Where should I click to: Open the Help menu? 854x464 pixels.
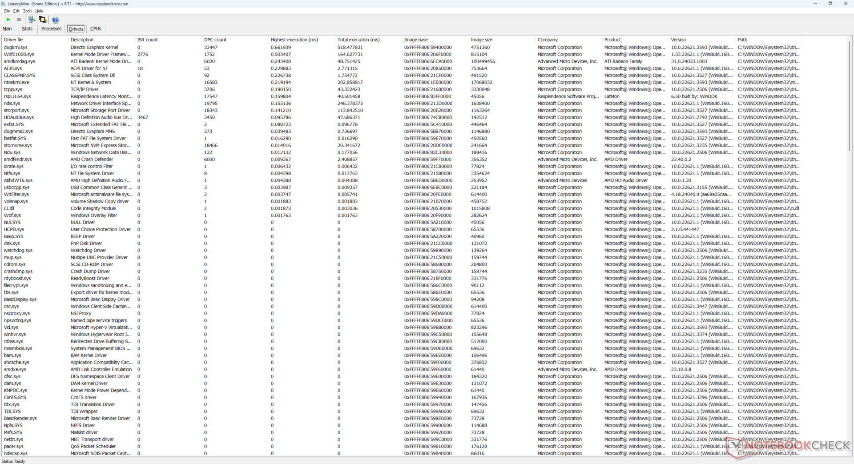pyautogui.click(x=39, y=11)
